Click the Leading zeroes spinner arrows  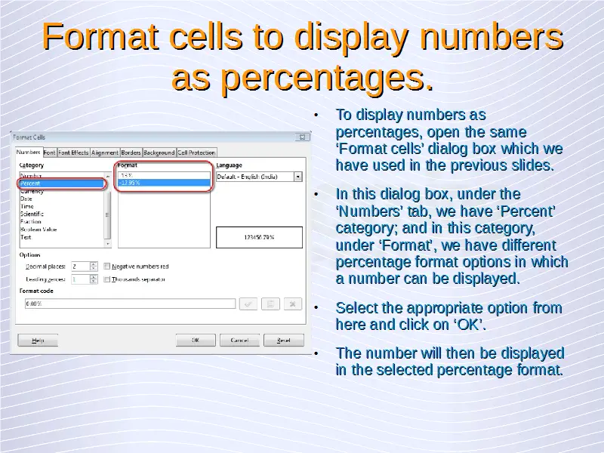tap(94, 279)
